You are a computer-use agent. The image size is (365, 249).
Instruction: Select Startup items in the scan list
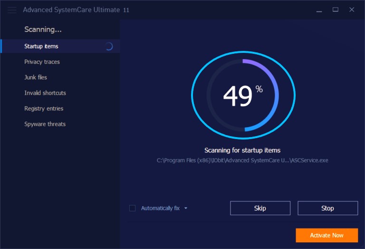pos(60,46)
